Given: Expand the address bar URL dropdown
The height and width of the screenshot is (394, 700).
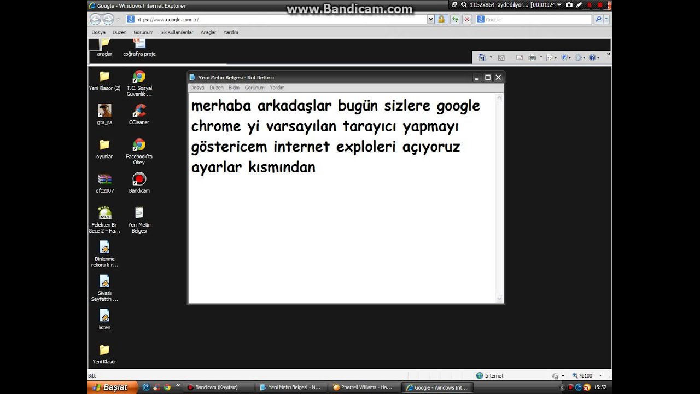Looking at the screenshot, I should 431,19.
